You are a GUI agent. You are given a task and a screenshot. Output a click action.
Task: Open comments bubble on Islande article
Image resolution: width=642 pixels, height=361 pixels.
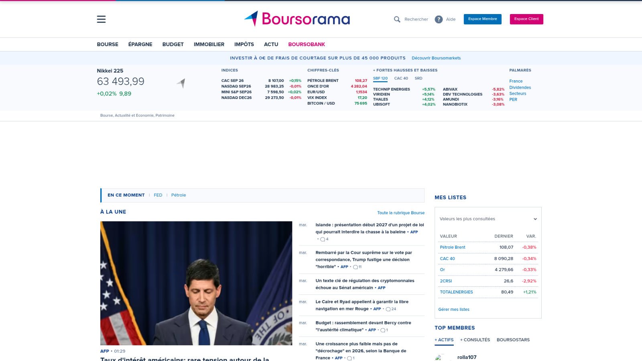(x=323, y=239)
